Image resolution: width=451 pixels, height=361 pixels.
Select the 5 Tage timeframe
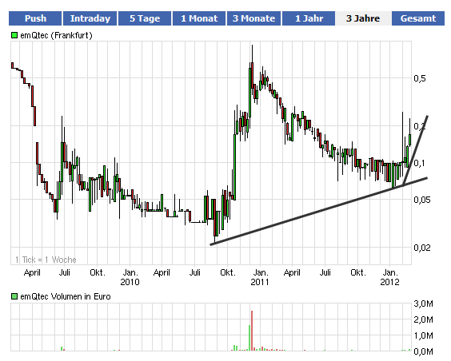(145, 18)
